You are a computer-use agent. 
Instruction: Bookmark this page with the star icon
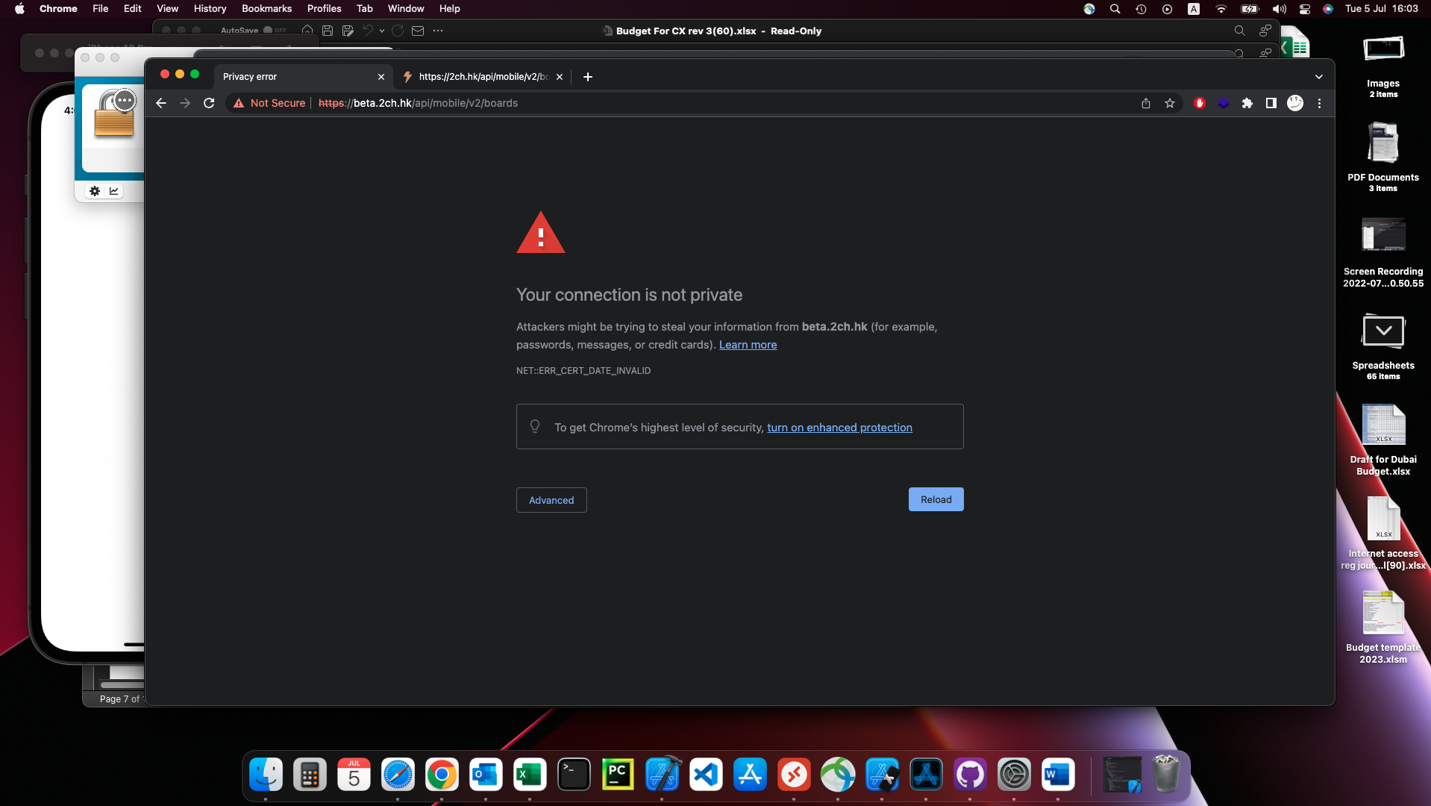[x=1170, y=103]
